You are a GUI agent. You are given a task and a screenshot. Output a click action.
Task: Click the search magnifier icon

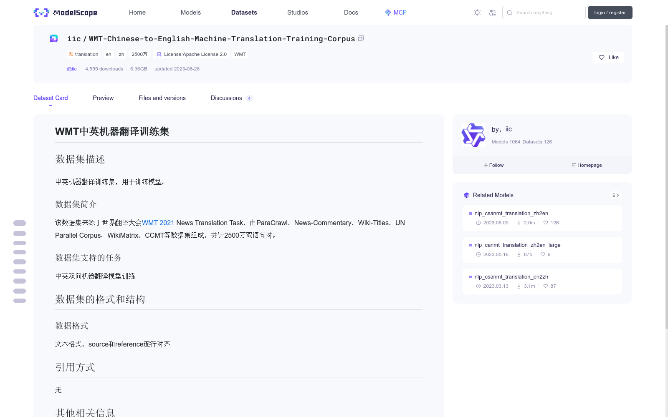coord(509,13)
